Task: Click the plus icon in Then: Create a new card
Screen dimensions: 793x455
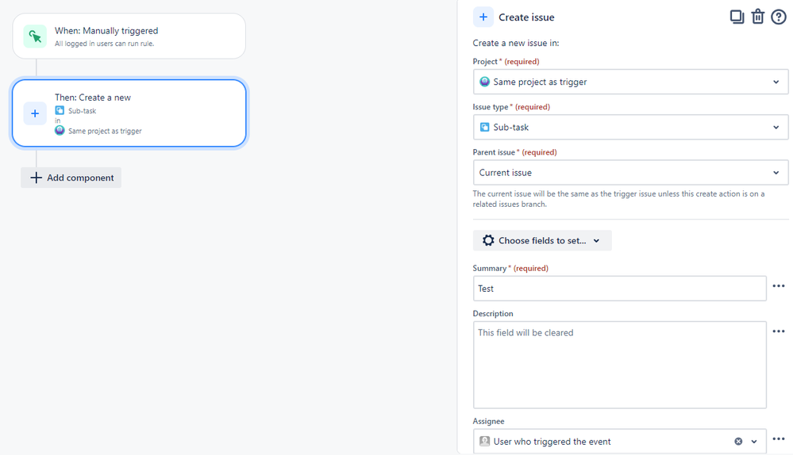Action: click(35, 113)
